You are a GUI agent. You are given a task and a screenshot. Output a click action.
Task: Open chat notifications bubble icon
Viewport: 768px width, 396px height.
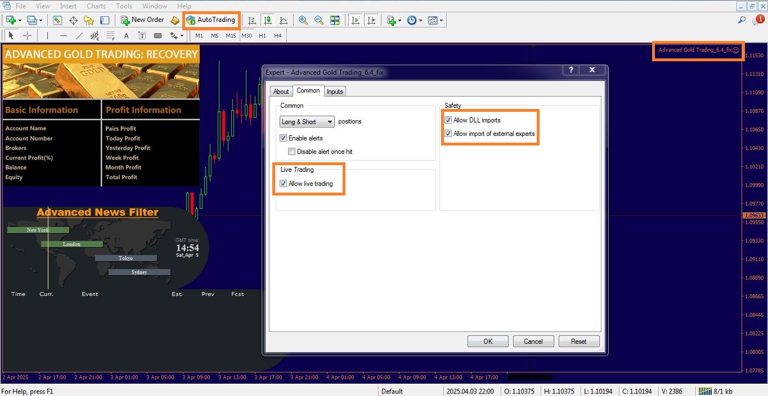coord(757,20)
